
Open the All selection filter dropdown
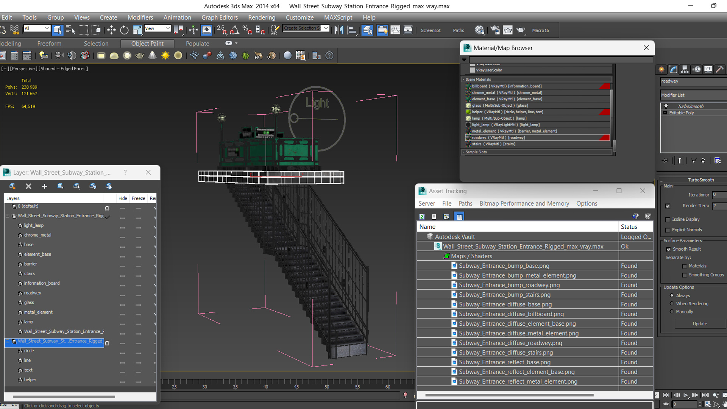(x=37, y=28)
